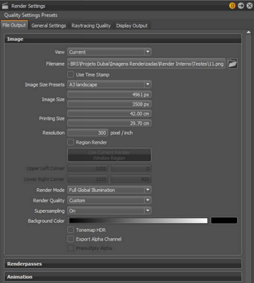Click the black Background Color swatch

coord(224,221)
